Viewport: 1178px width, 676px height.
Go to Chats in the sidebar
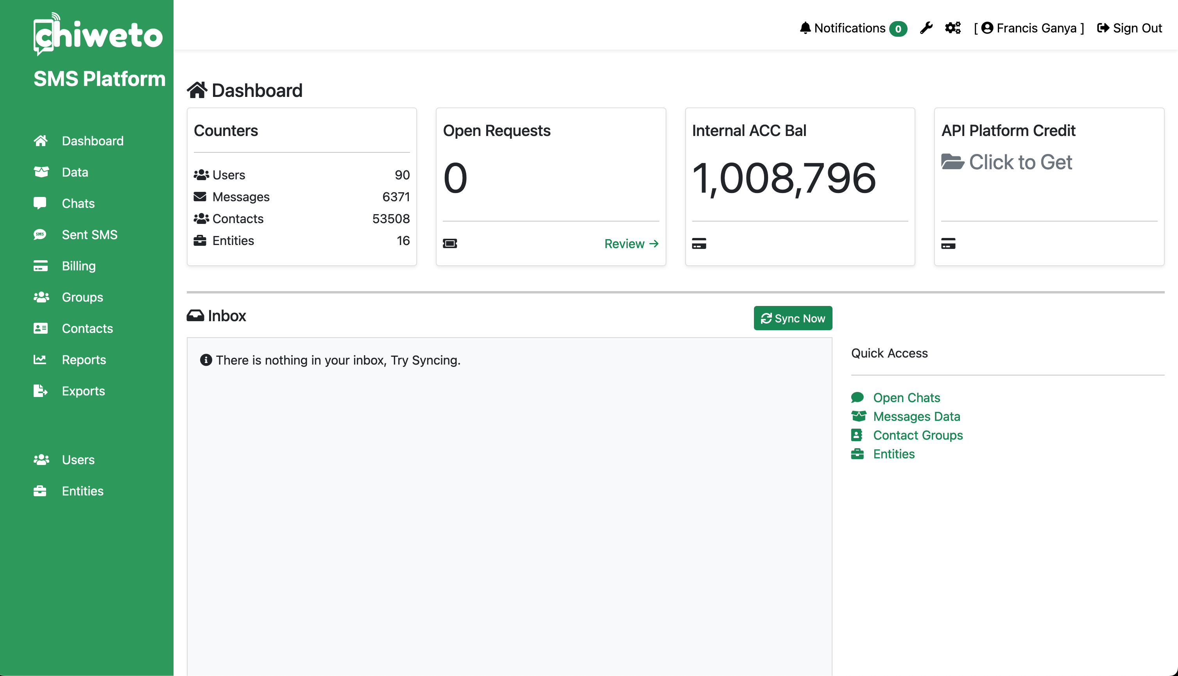coord(79,203)
